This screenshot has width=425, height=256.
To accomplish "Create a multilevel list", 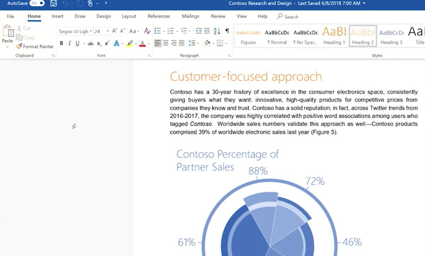I will [183, 31].
